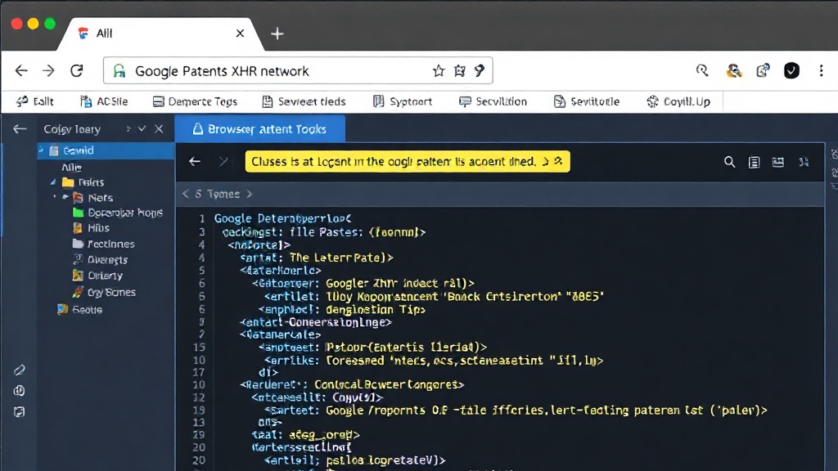Click the line with Google /roponts
Screen dimensions: 838x471
[x=516, y=410]
